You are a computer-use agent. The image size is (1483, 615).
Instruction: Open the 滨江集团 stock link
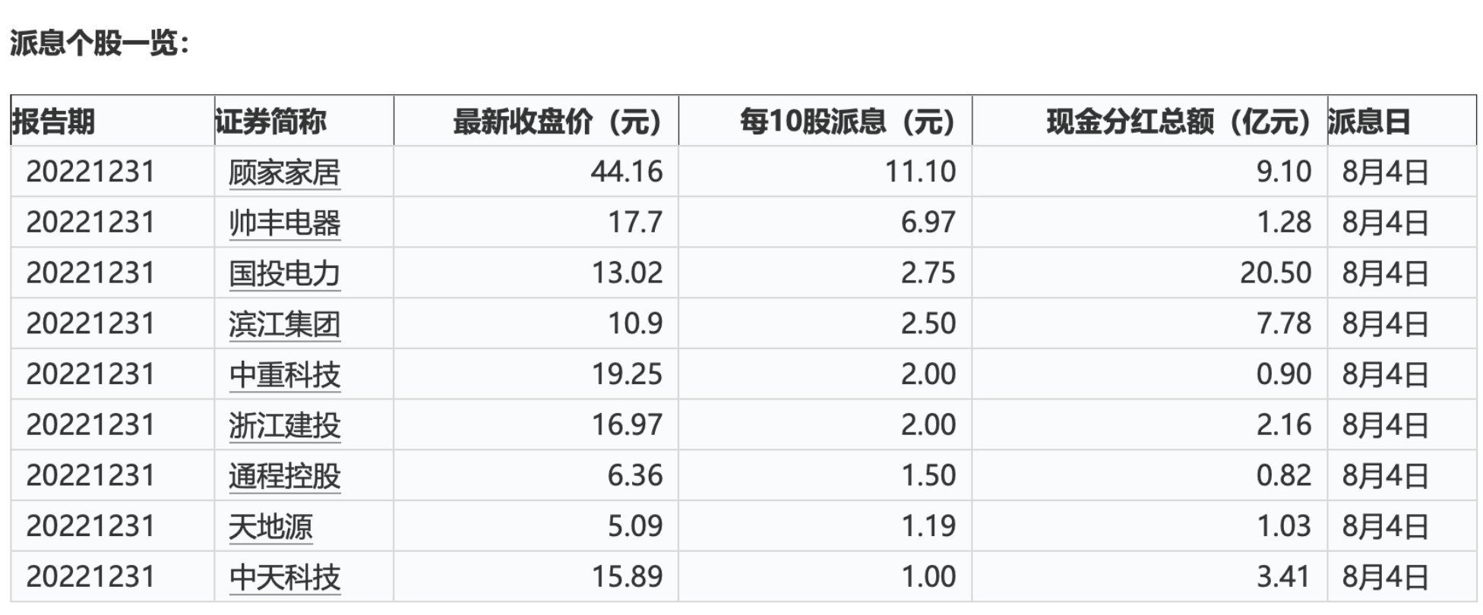coord(284,324)
